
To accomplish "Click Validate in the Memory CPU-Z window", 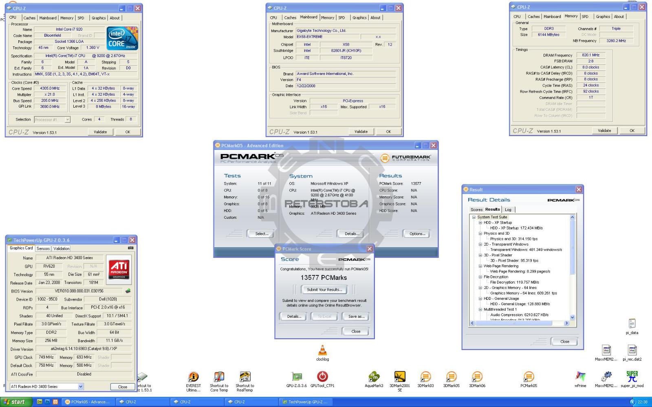I will pos(604,131).
